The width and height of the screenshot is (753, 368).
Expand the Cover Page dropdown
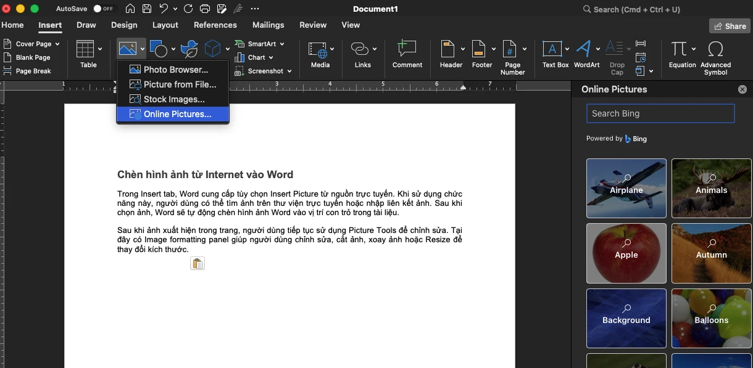(57, 44)
